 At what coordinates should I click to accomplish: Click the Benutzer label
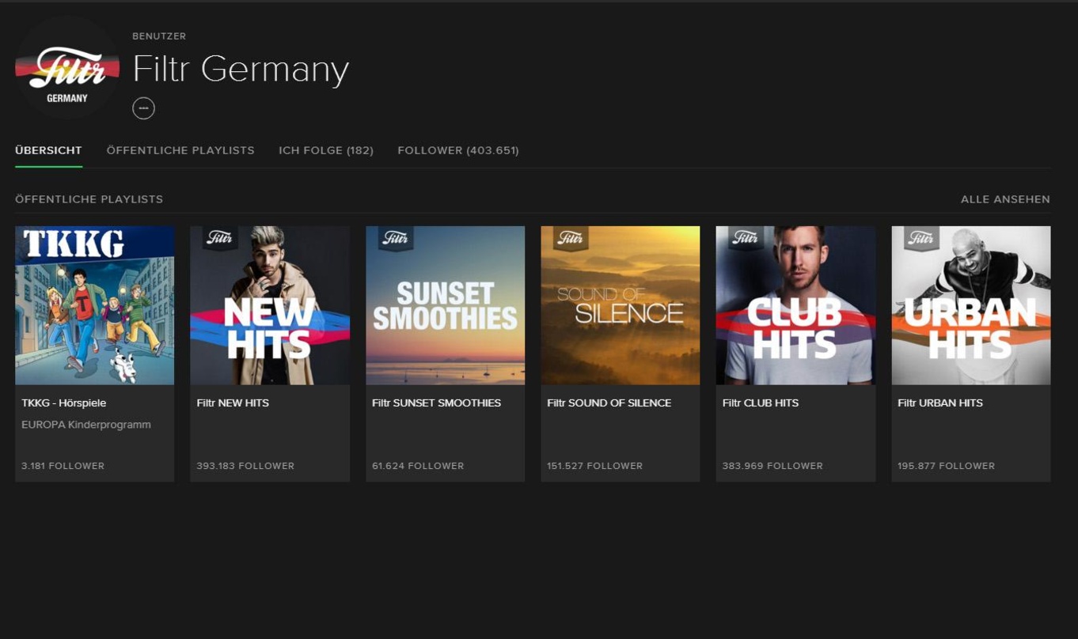point(159,36)
